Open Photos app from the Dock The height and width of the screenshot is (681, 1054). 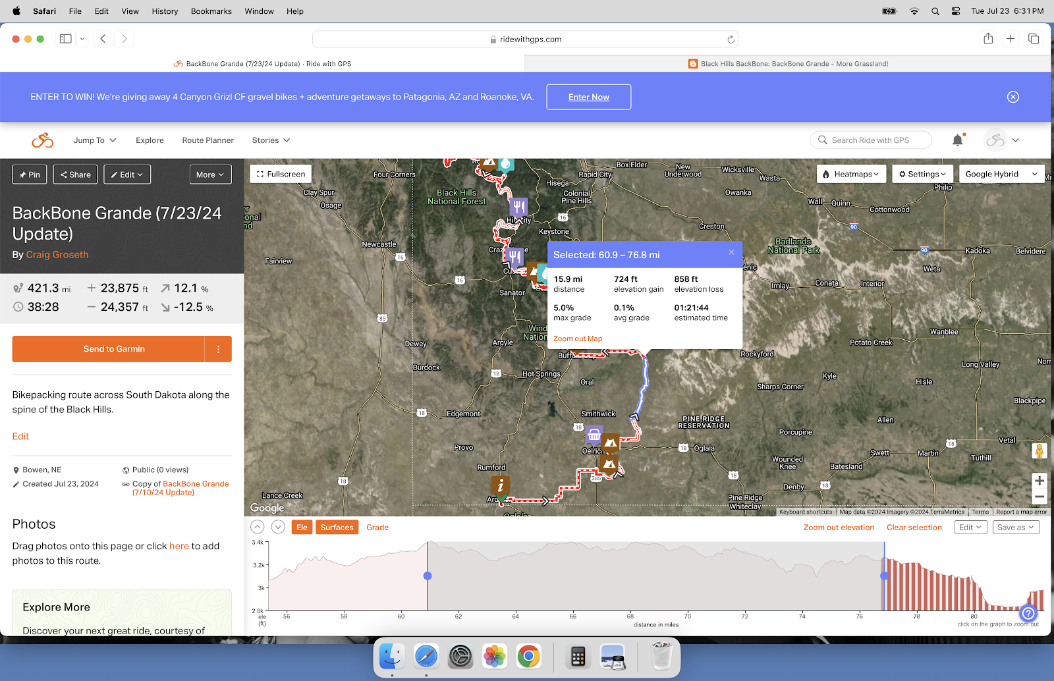(494, 657)
